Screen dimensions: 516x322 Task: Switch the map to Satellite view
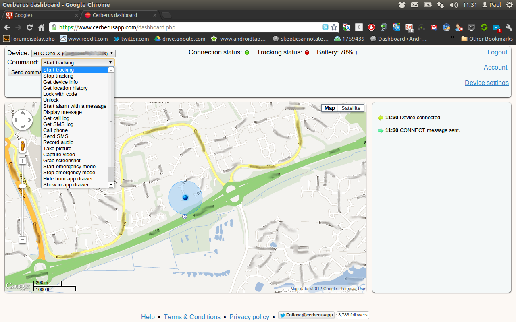(351, 108)
